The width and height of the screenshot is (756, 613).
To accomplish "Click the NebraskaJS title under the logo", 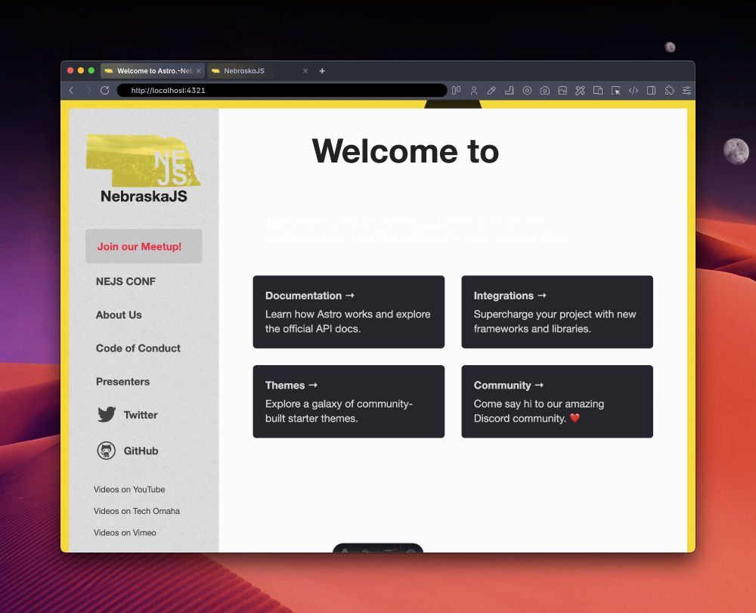I will [144, 196].
